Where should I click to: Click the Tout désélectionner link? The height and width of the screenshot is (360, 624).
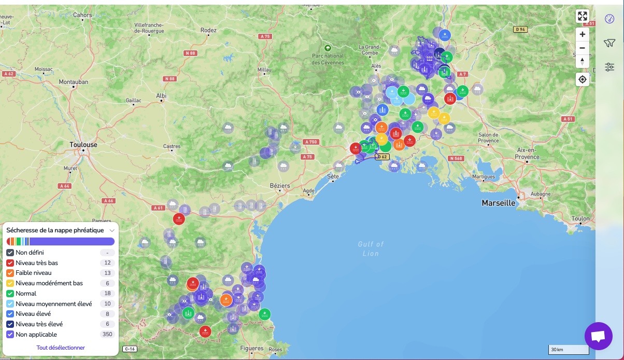coord(61,348)
